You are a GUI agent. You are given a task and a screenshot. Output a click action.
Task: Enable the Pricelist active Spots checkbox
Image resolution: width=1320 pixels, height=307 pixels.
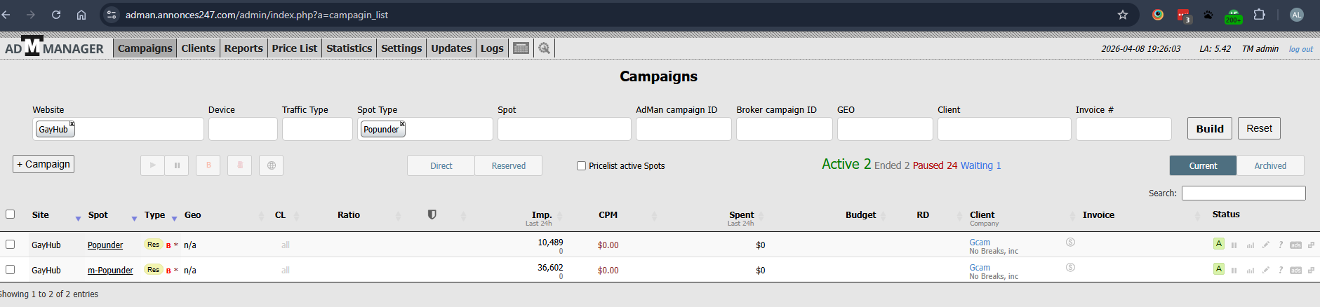(x=581, y=166)
